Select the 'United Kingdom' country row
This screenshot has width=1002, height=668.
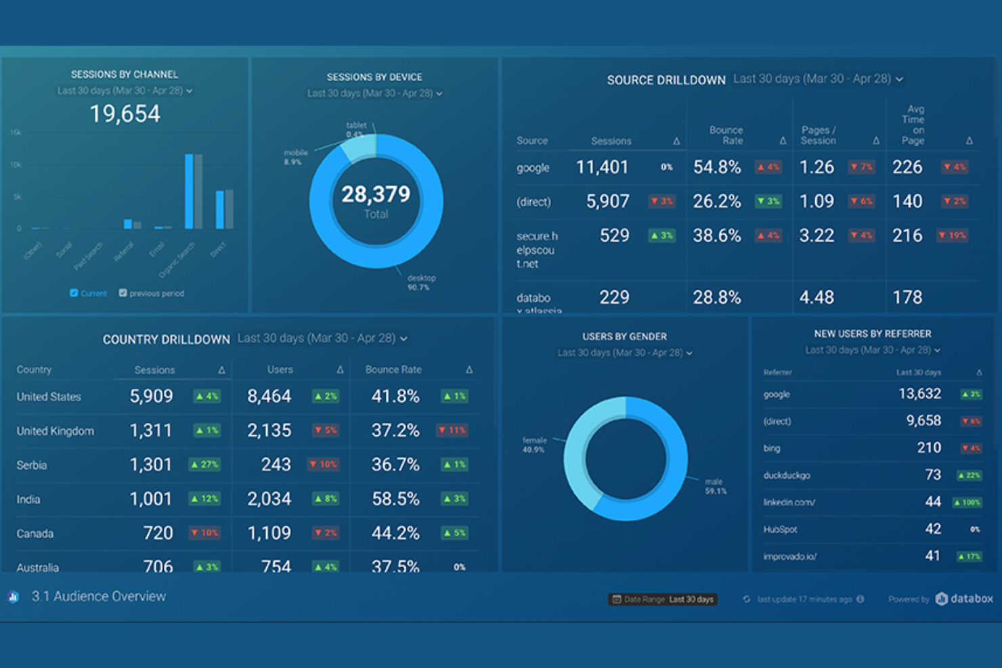click(247, 430)
